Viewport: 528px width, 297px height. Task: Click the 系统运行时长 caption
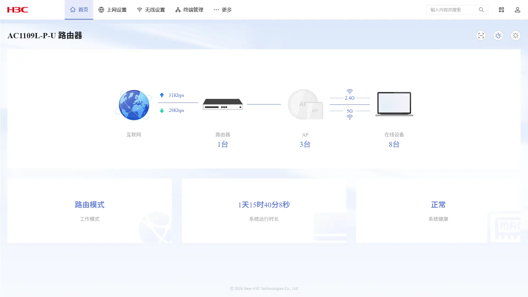tap(264, 219)
